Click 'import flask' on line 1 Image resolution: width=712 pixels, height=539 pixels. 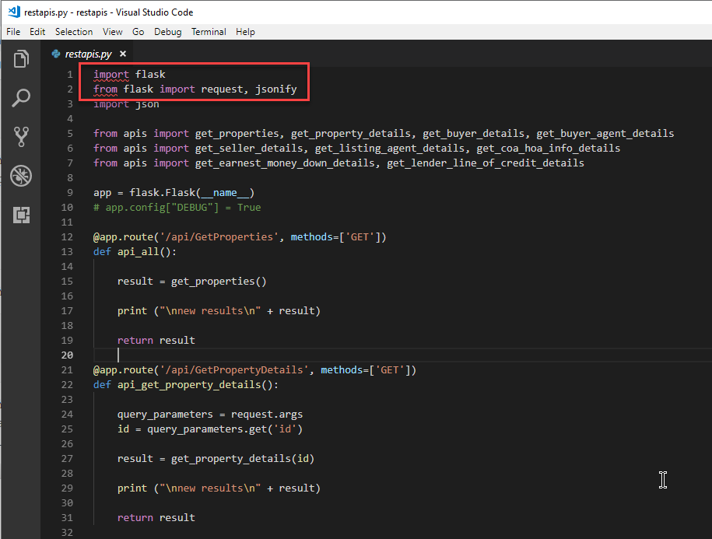(x=129, y=75)
